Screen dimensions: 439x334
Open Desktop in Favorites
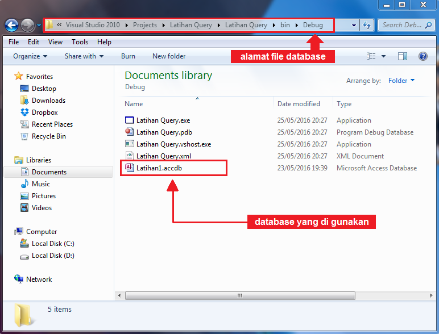(x=44, y=89)
